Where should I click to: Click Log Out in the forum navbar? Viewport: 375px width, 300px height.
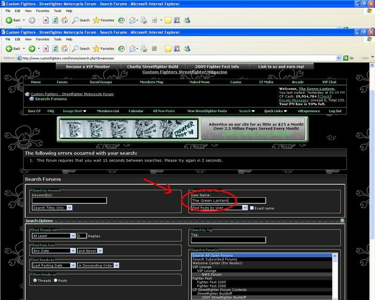click(x=335, y=111)
